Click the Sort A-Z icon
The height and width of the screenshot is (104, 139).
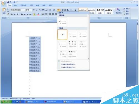[72, 10]
